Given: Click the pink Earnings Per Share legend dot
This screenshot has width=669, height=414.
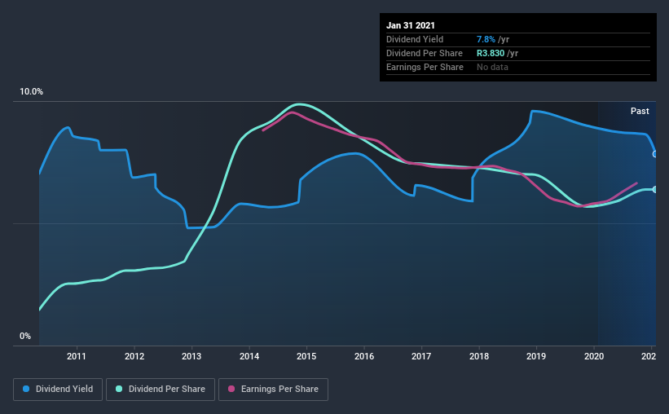Looking at the screenshot, I should click(231, 389).
